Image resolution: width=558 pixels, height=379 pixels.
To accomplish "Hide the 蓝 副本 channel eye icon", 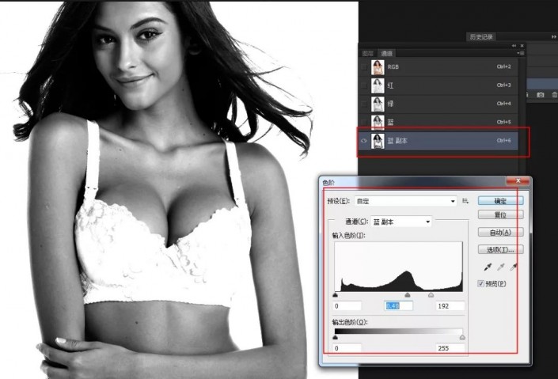I will pos(364,141).
